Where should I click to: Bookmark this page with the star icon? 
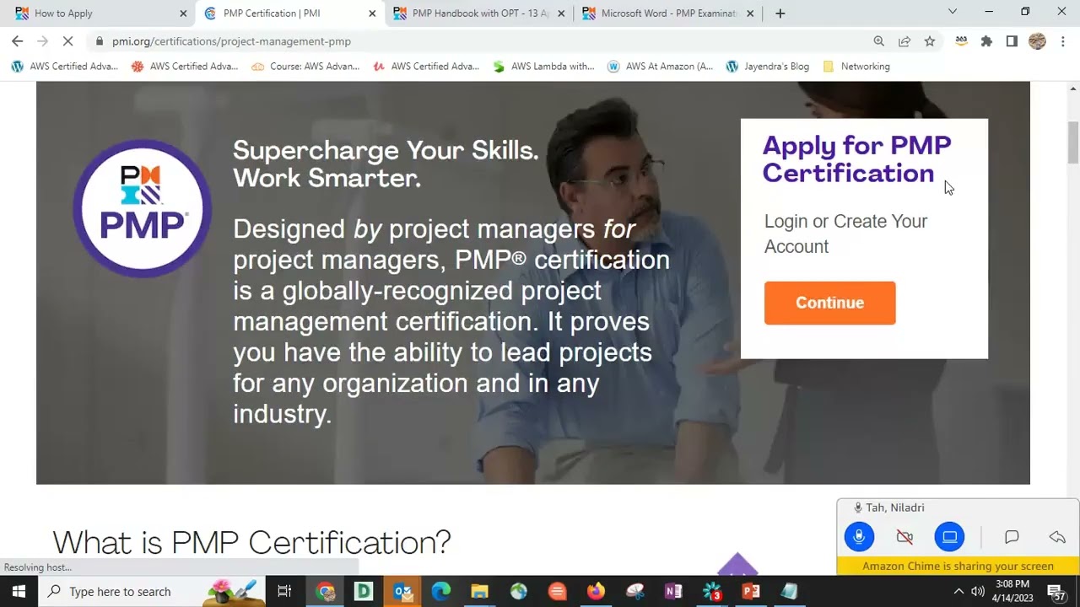point(929,41)
